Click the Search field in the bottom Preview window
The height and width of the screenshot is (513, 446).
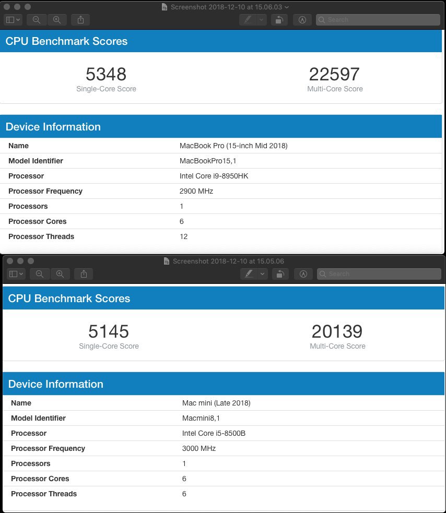(x=379, y=274)
